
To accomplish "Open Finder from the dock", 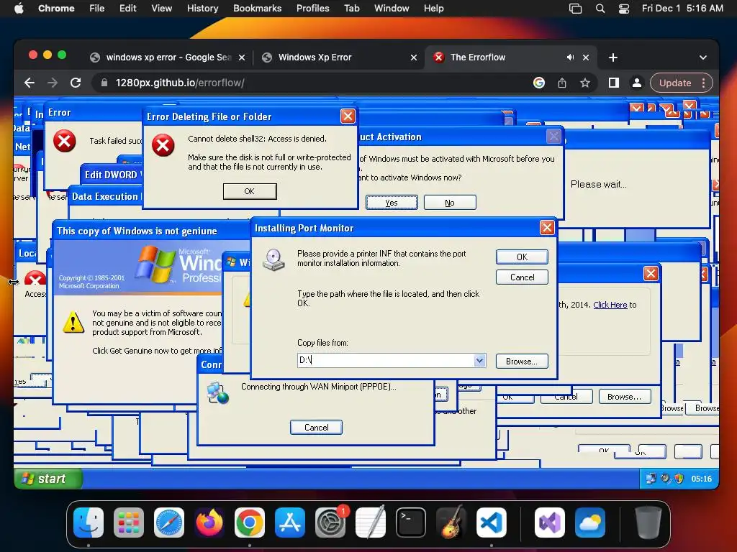I will tap(89, 523).
